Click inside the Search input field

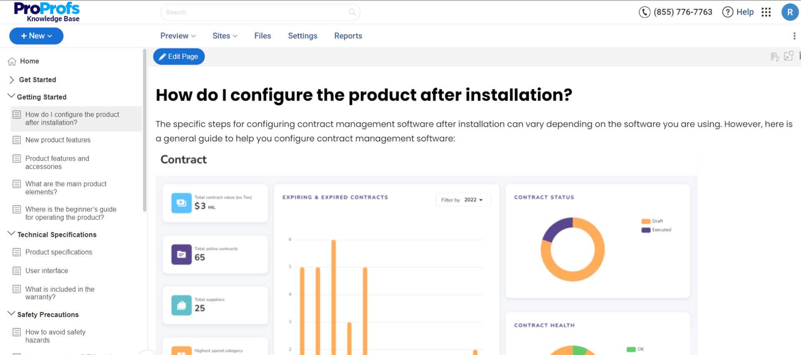pyautogui.click(x=260, y=12)
